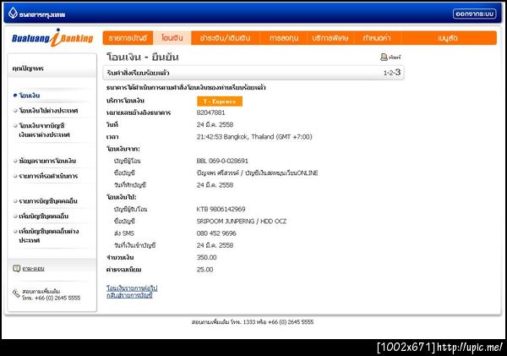Open the กำหนดค่า settings tab
The image size is (507, 356).
pyautogui.click(x=377, y=38)
